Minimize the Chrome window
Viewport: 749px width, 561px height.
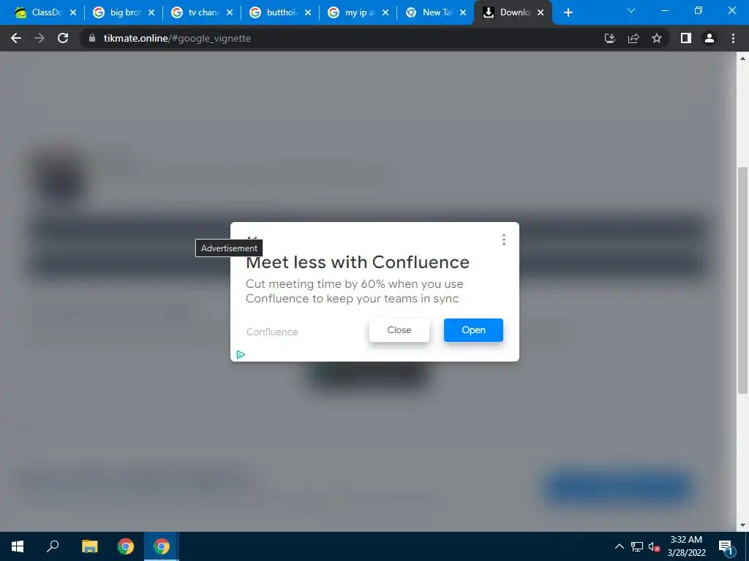(x=664, y=10)
